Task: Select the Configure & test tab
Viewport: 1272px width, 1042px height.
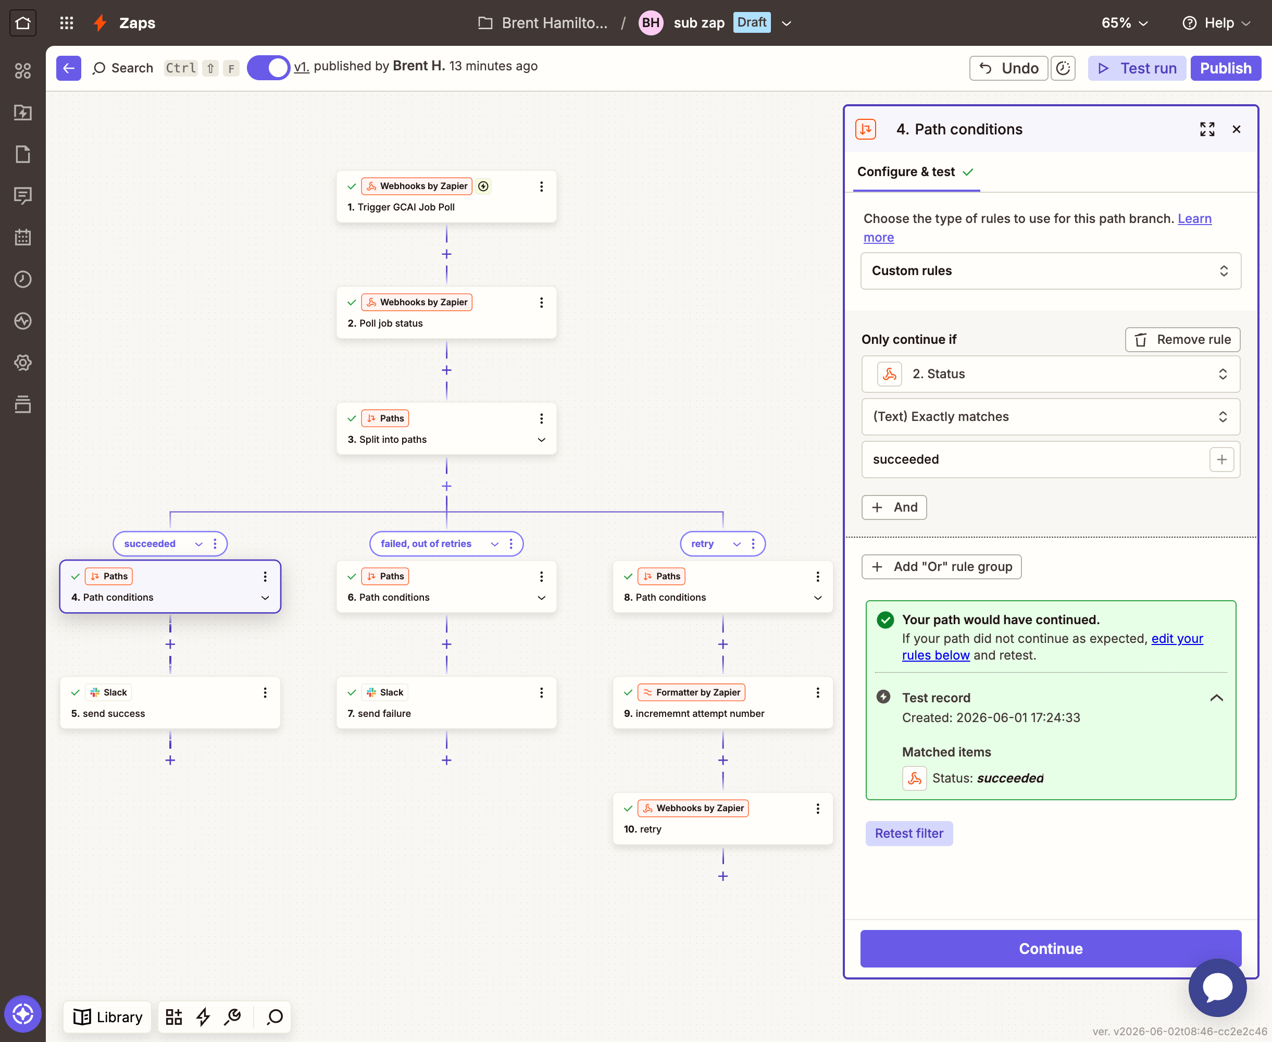Action: click(x=916, y=171)
